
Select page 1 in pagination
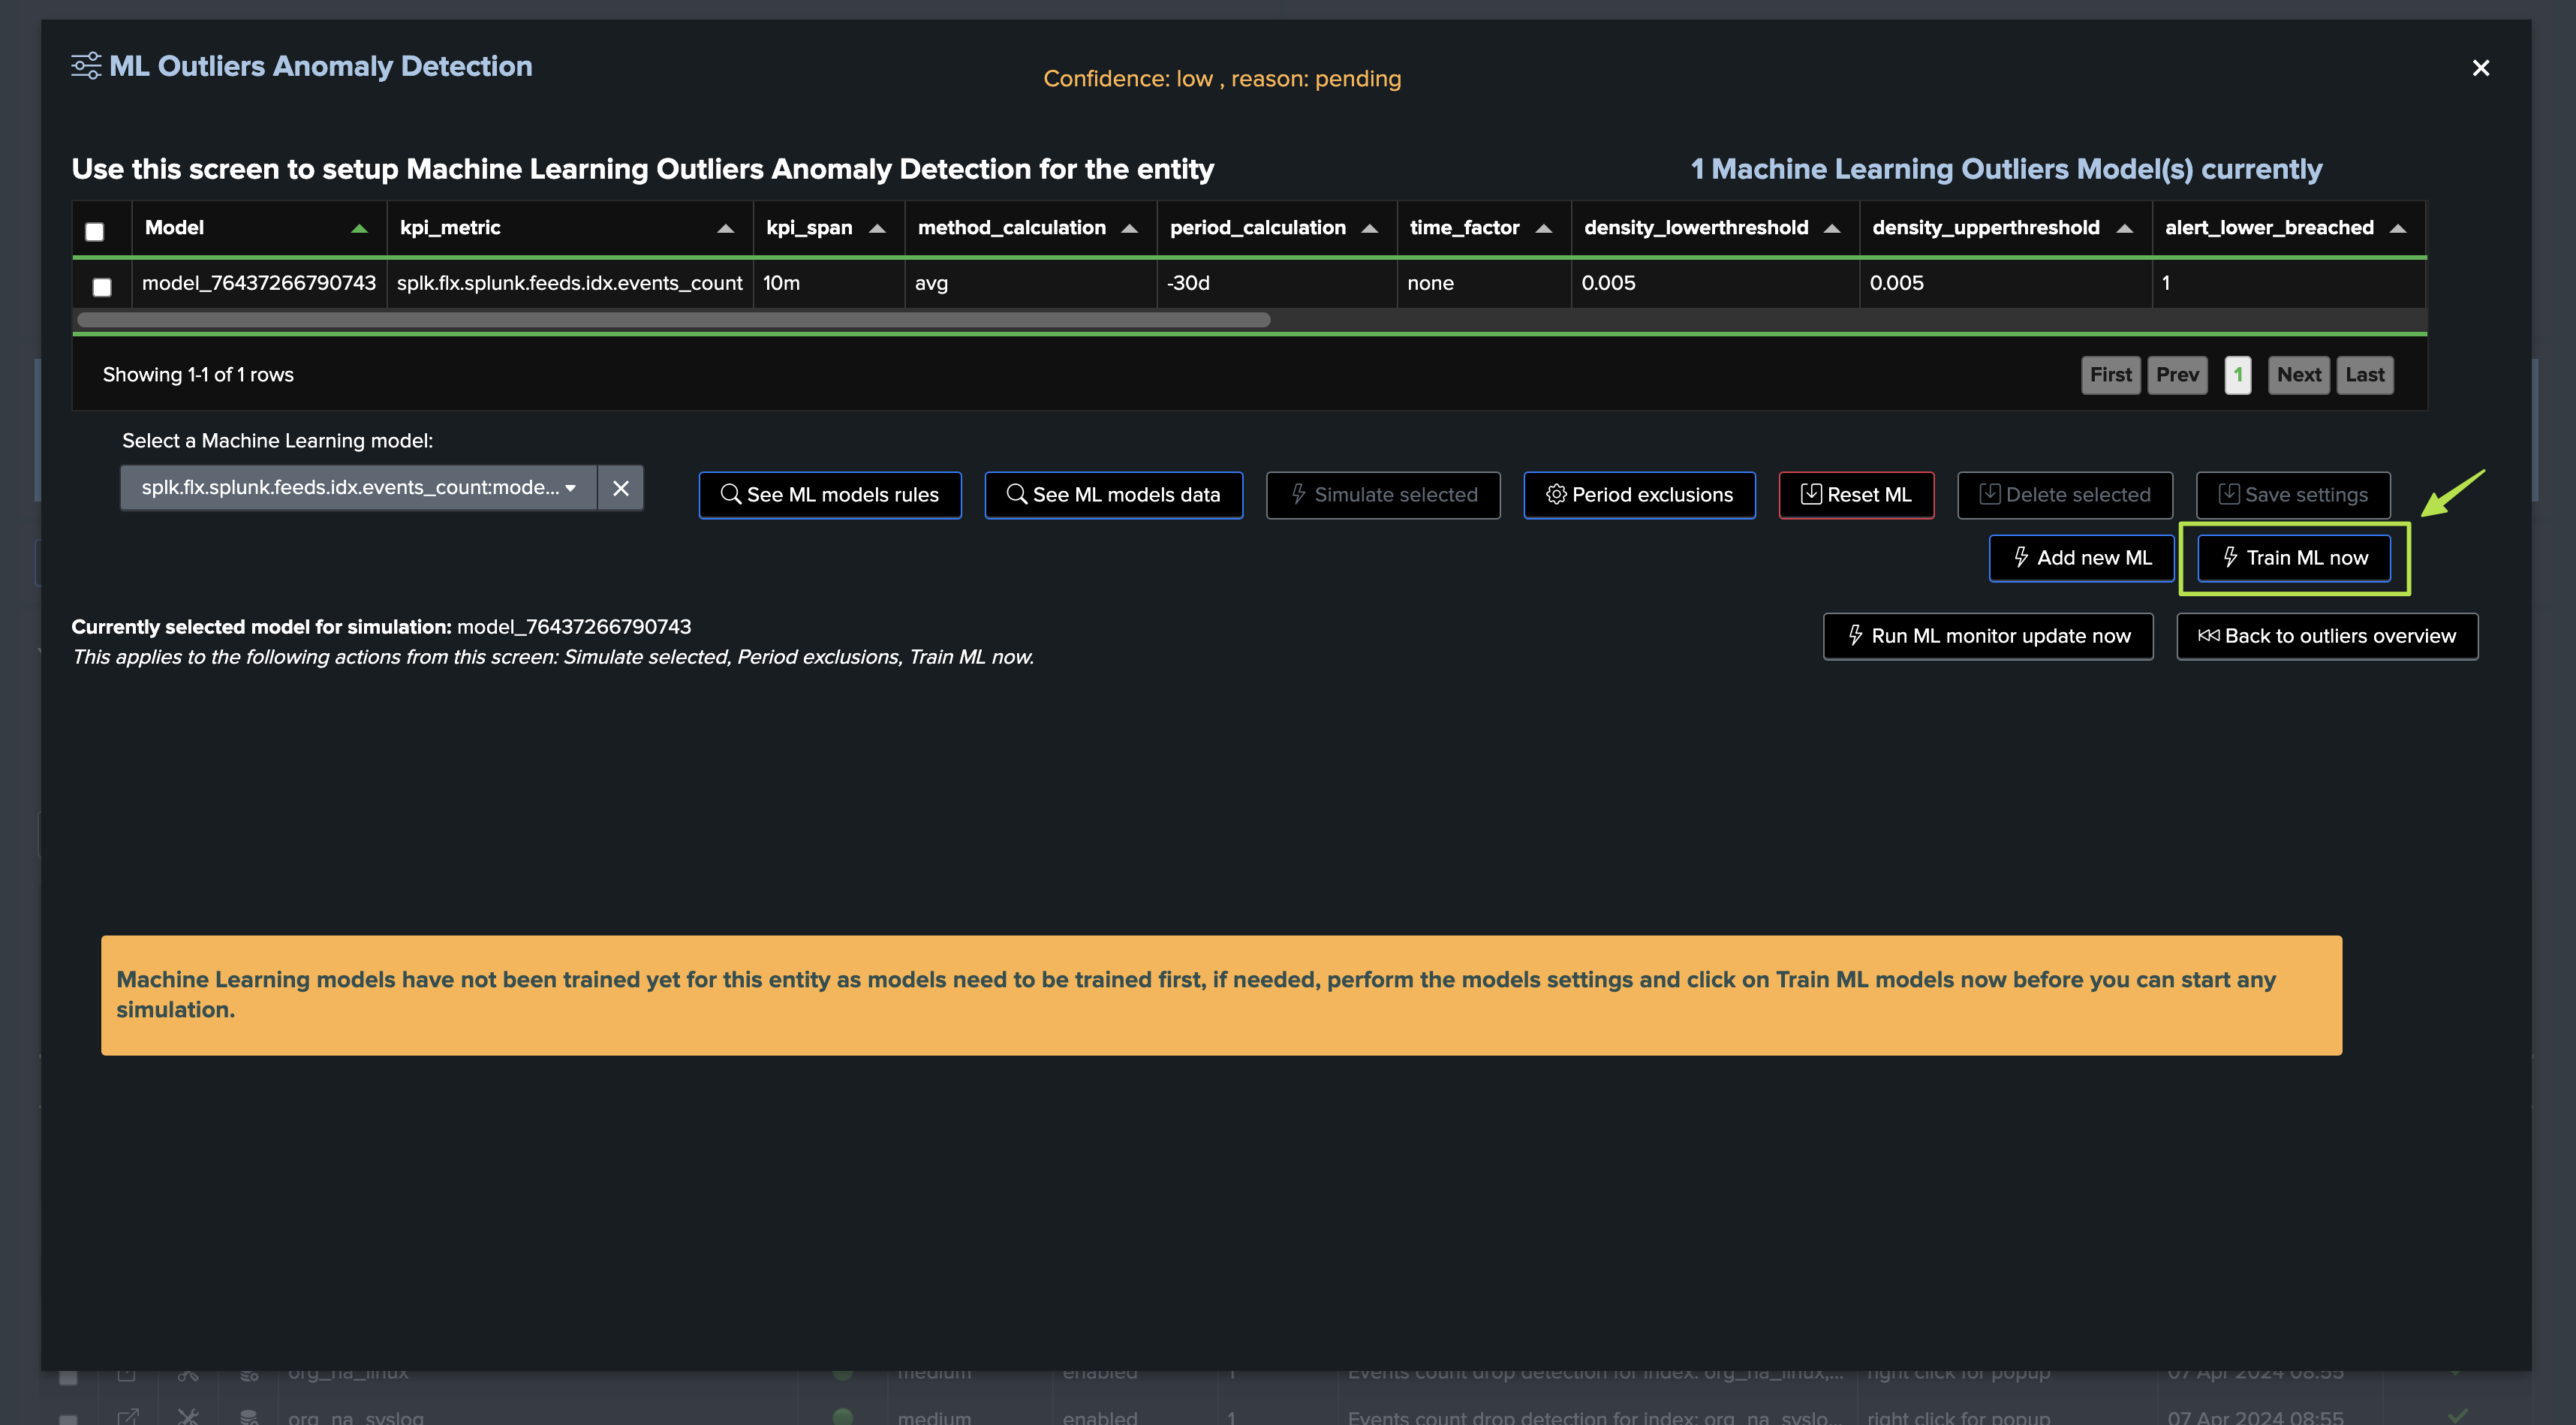coord(2238,375)
